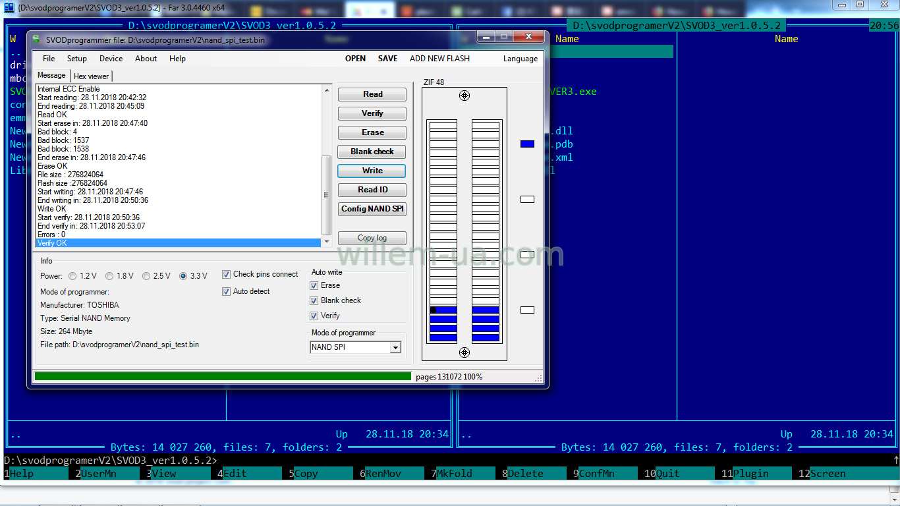Screen dimensions: 900x506
Task: Click the right panel path header in Far
Action: [x=677, y=26]
